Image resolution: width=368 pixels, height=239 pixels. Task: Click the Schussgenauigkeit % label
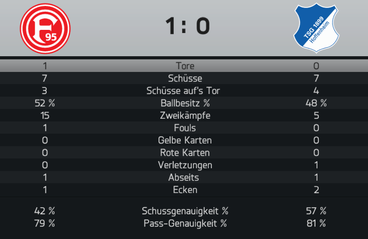tap(185, 211)
